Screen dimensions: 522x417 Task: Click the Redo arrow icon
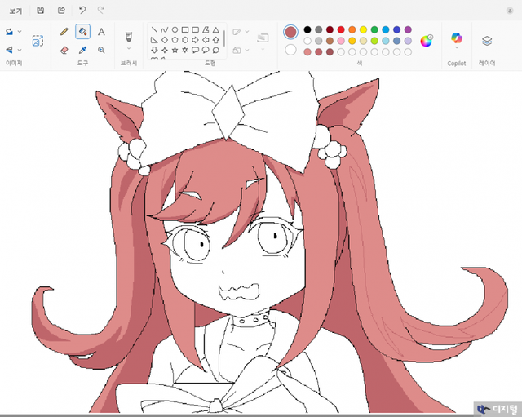(100, 10)
